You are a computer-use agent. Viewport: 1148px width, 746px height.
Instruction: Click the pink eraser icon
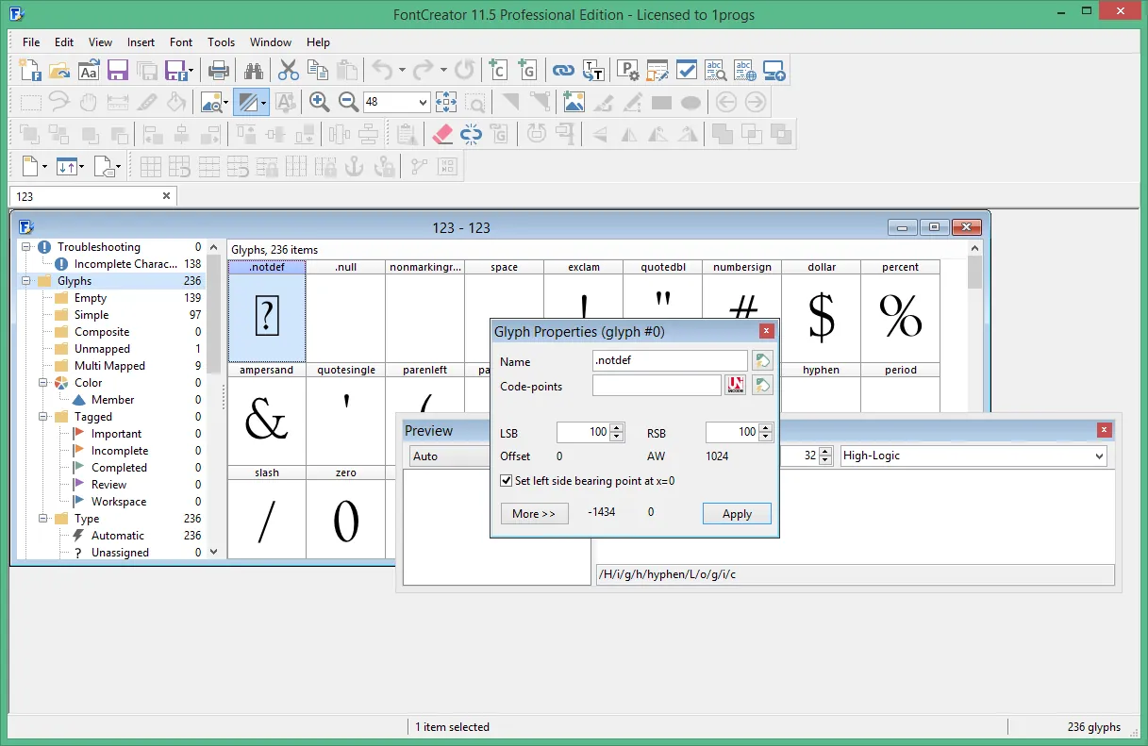click(441, 134)
